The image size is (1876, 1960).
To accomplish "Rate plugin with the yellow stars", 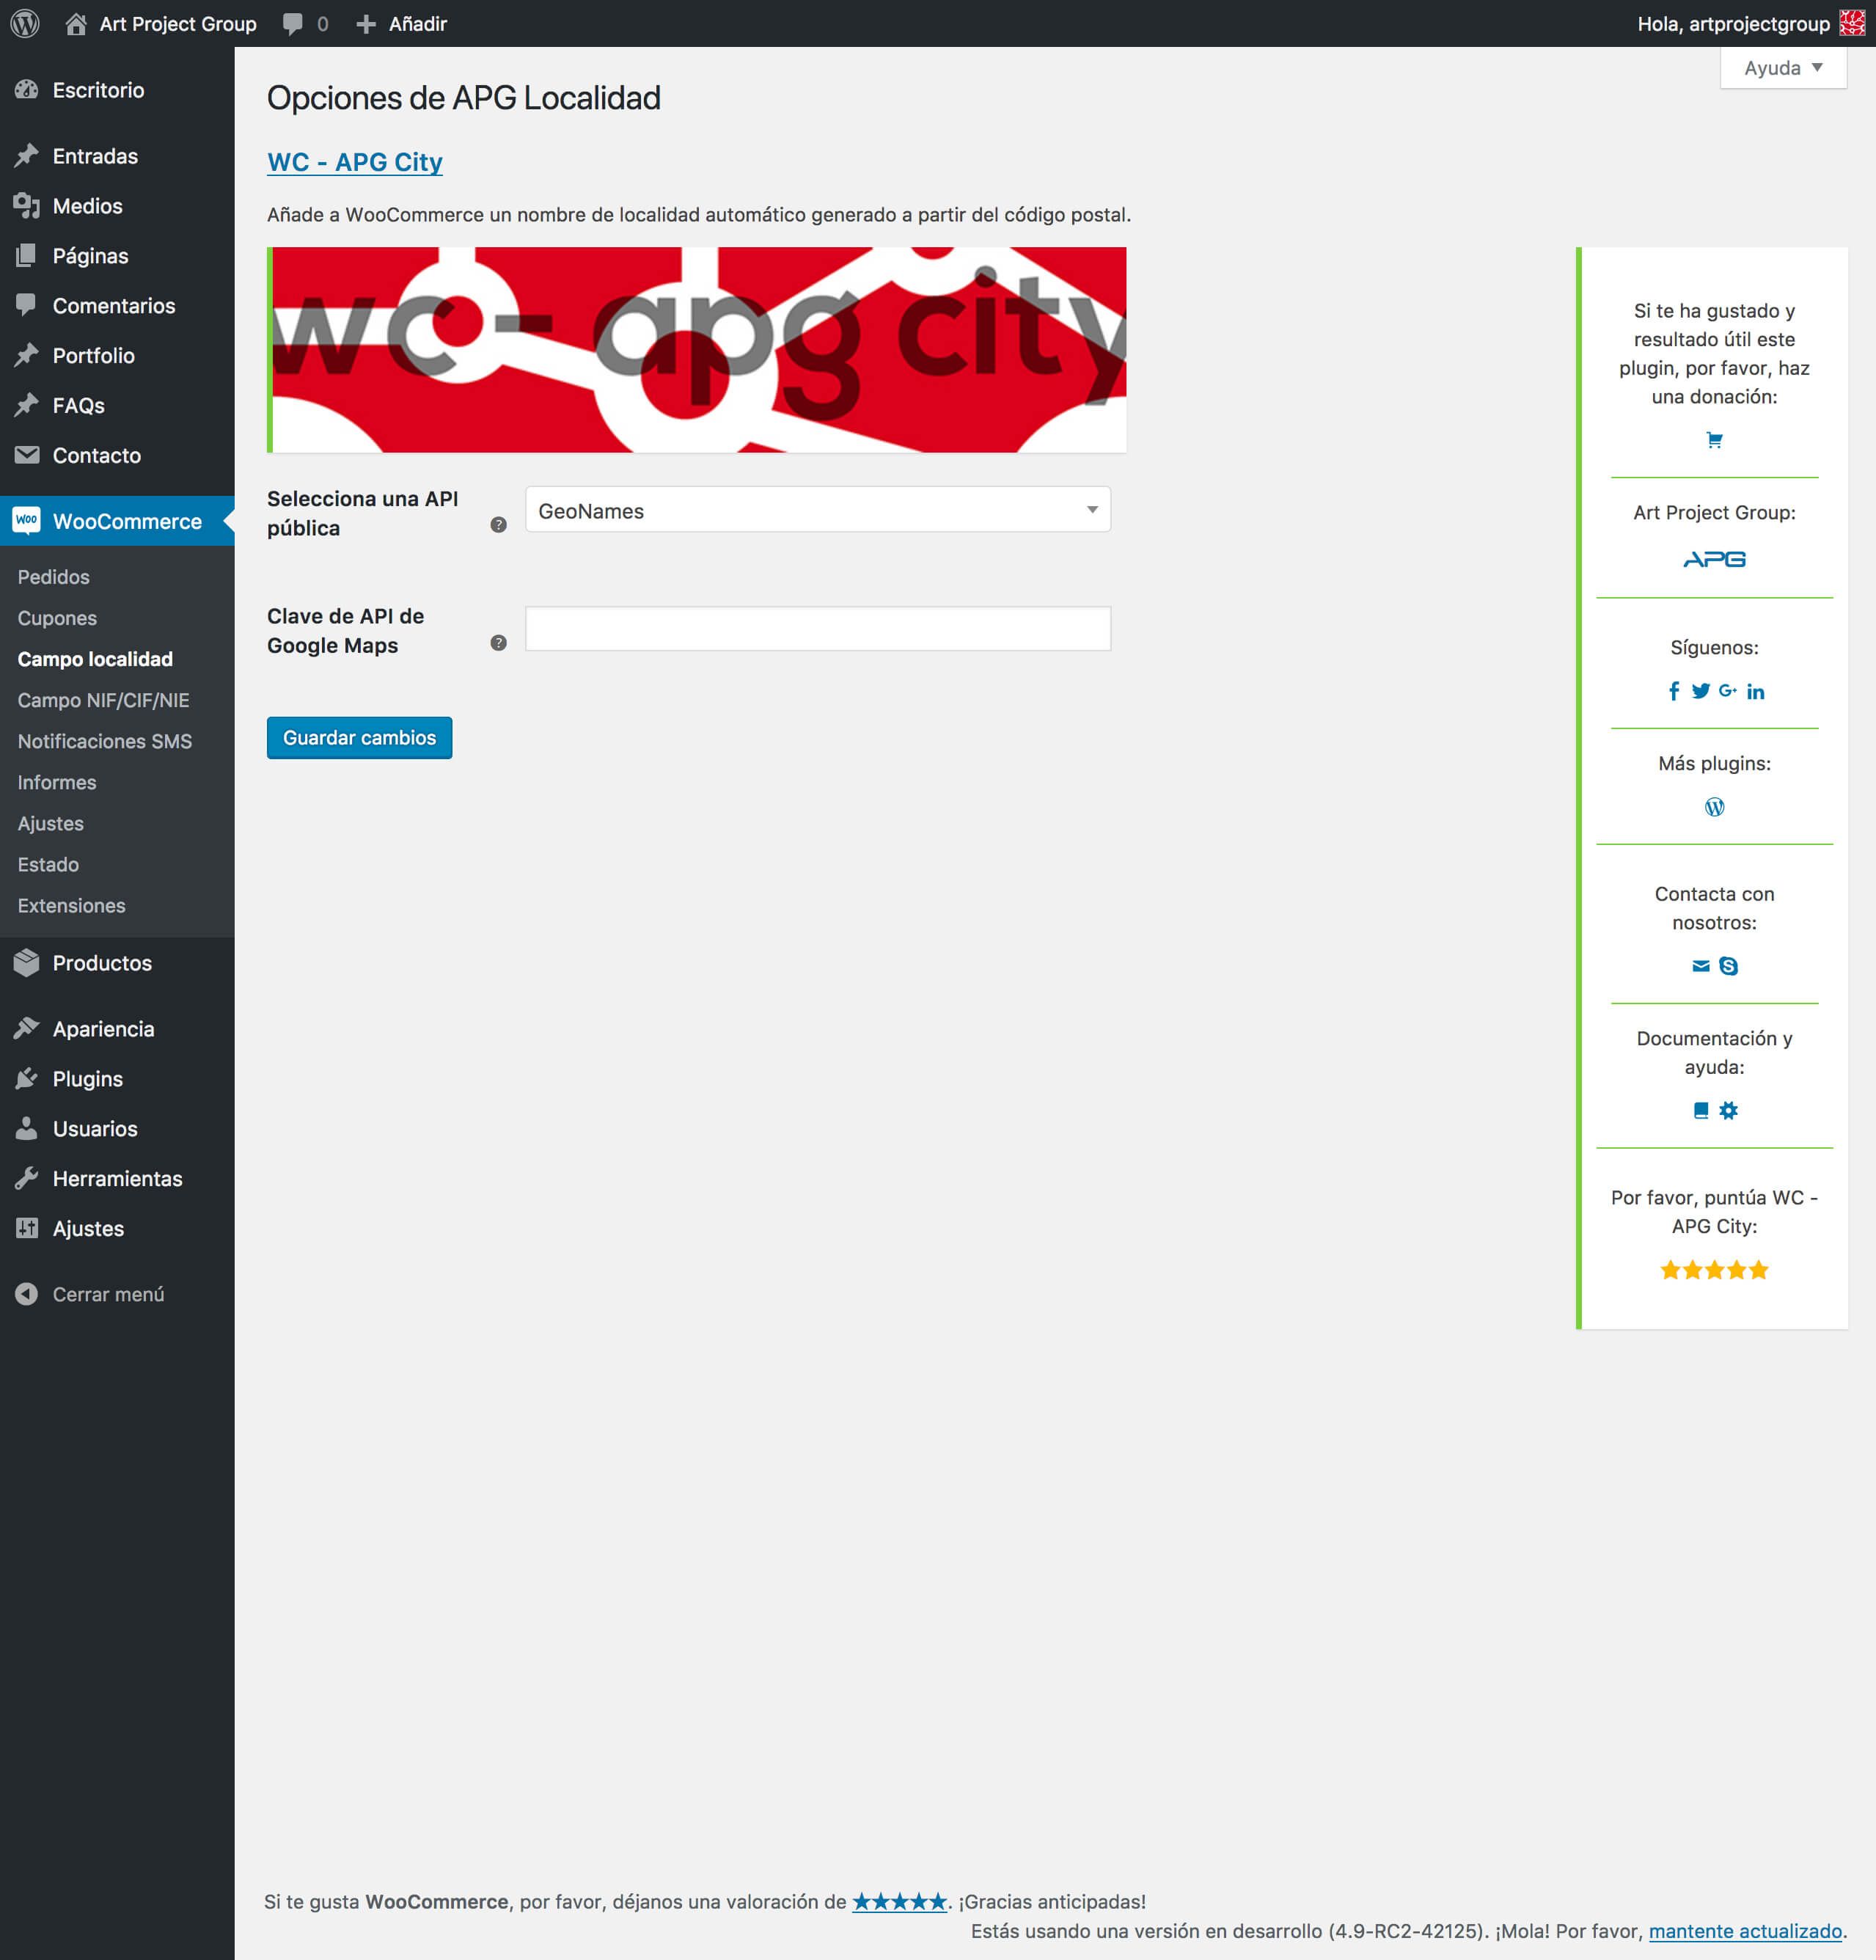I will [x=1714, y=1270].
